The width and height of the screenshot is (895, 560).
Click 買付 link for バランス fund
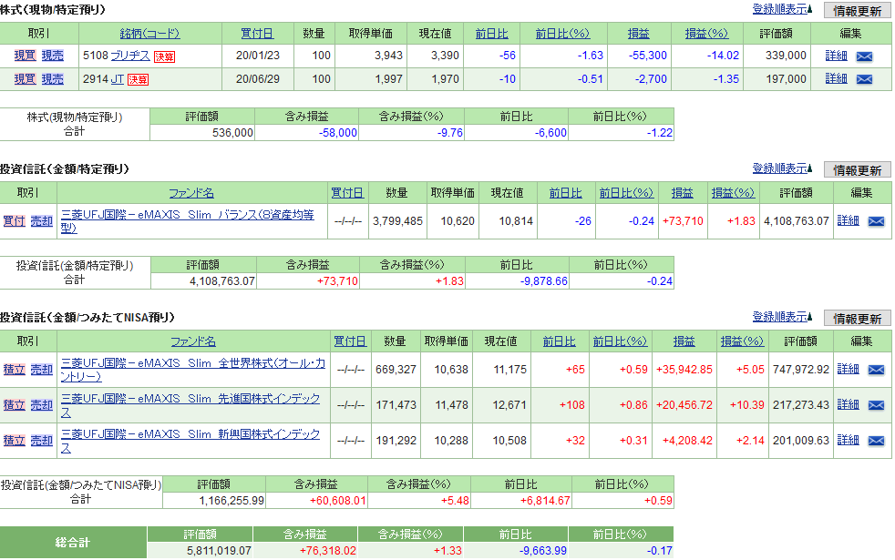15,220
